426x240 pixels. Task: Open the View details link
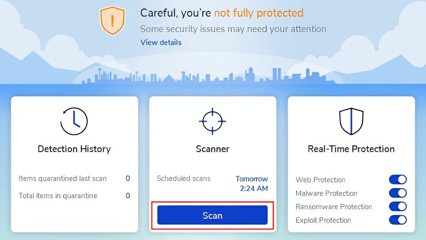pos(161,42)
